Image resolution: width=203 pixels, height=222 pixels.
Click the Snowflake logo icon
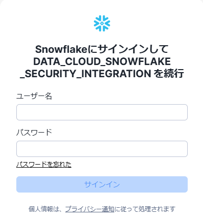[x=102, y=23]
